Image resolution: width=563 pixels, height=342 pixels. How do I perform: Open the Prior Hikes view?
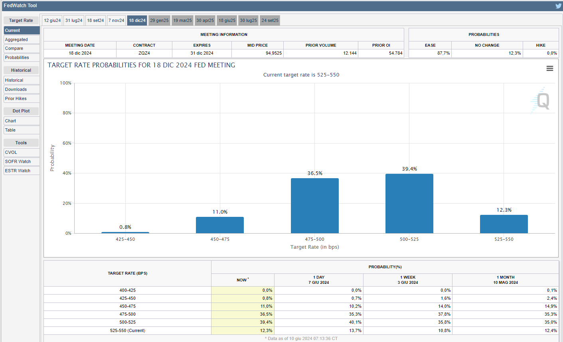point(22,98)
